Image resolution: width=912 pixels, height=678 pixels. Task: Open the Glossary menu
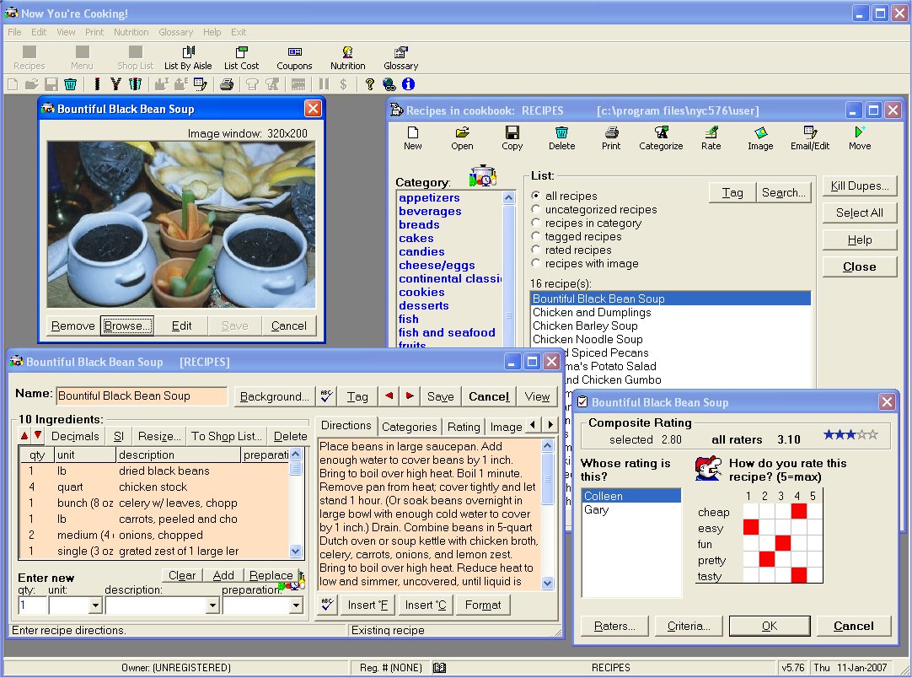[x=175, y=32]
